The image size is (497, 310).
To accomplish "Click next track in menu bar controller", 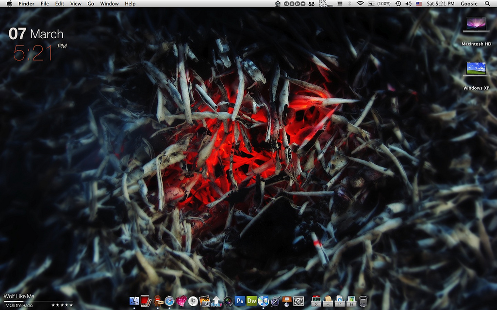I will click(x=298, y=4).
